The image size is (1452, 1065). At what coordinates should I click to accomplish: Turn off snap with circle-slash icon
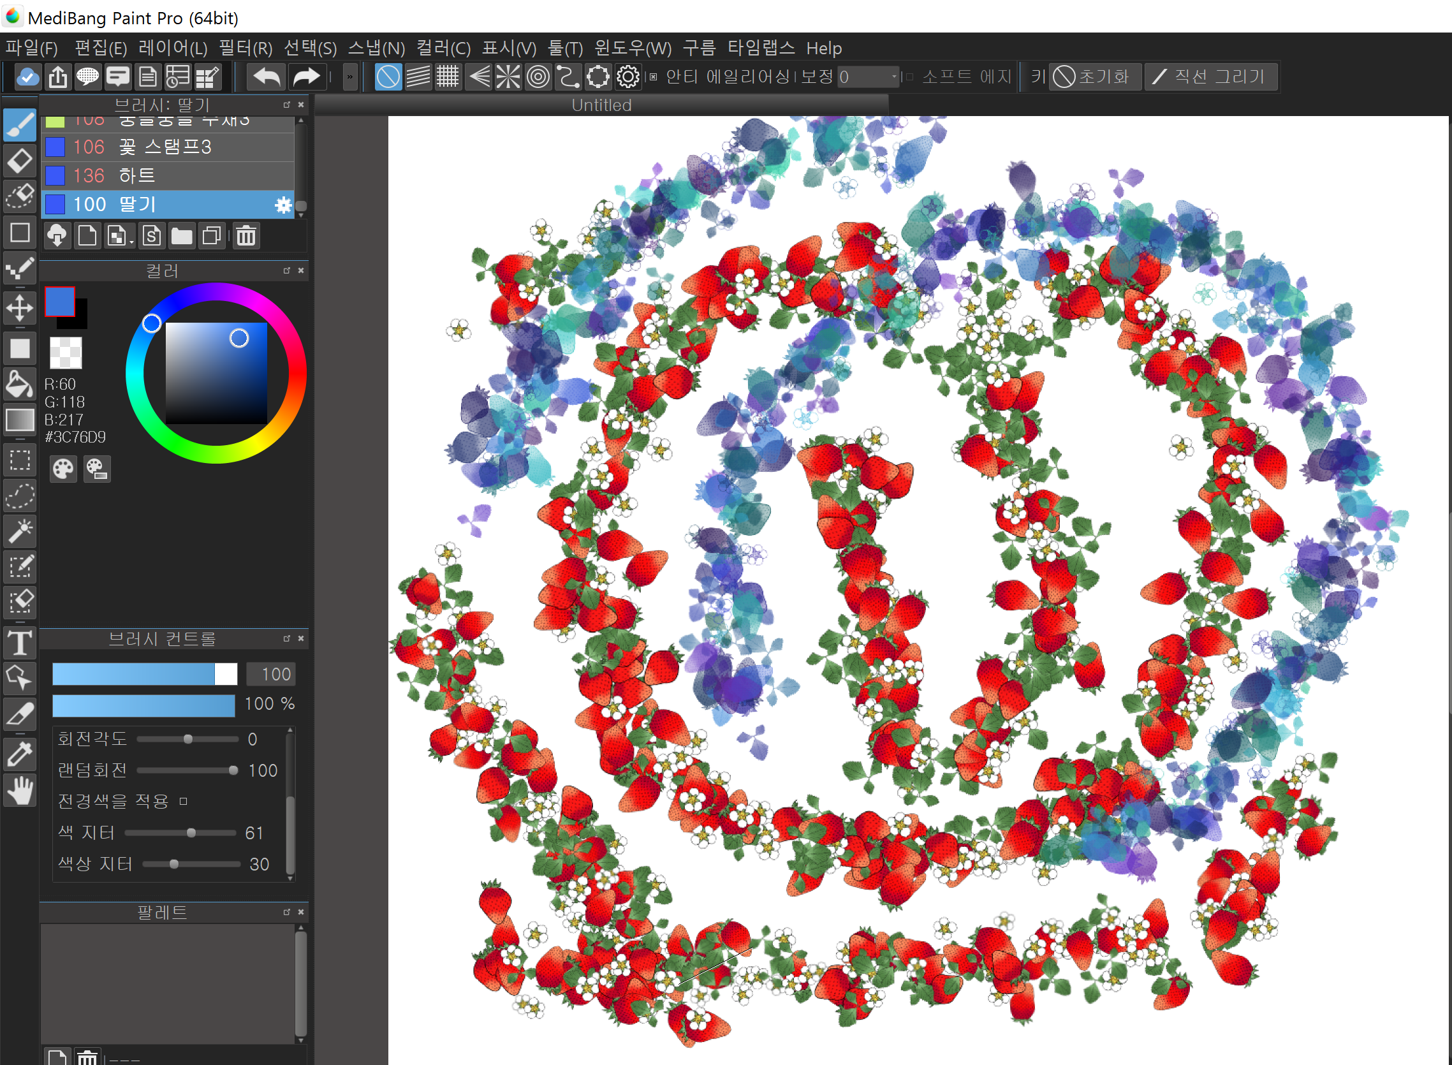[x=388, y=77]
